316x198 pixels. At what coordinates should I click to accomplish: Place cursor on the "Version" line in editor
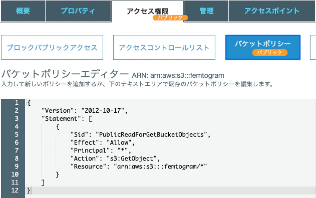coord(85,111)
